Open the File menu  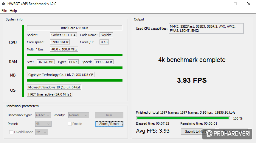4,11
